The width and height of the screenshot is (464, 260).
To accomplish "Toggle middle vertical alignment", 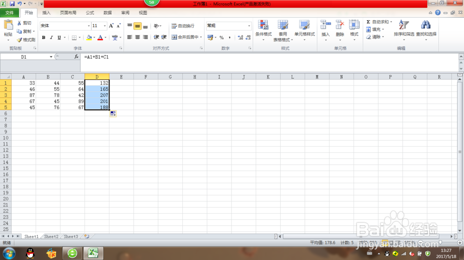I will [138, 26].
